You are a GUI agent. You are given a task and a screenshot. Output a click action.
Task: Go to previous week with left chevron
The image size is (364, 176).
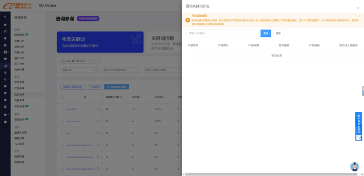(x=94, y=61)
